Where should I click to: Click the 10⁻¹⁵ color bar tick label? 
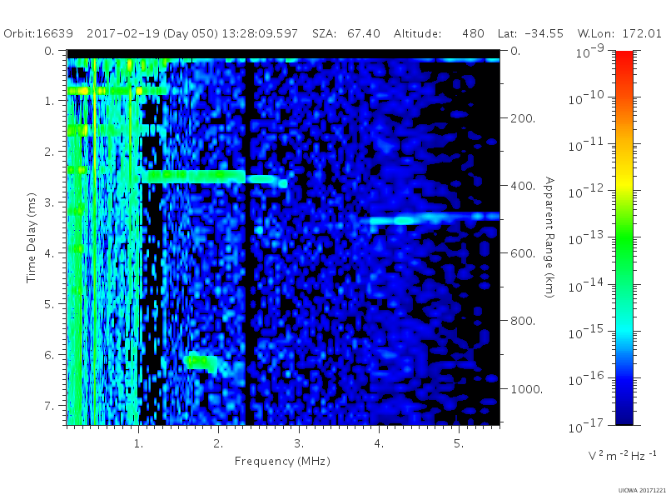pos(586,332)
